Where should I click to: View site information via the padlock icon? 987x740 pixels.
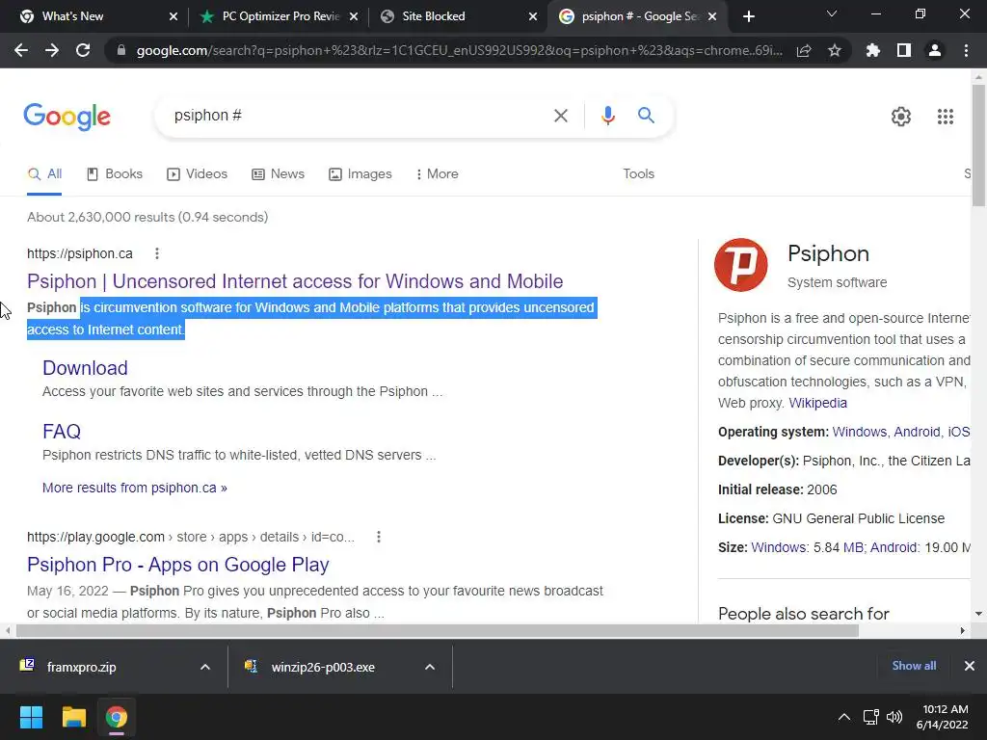click(x=121, y=50)
